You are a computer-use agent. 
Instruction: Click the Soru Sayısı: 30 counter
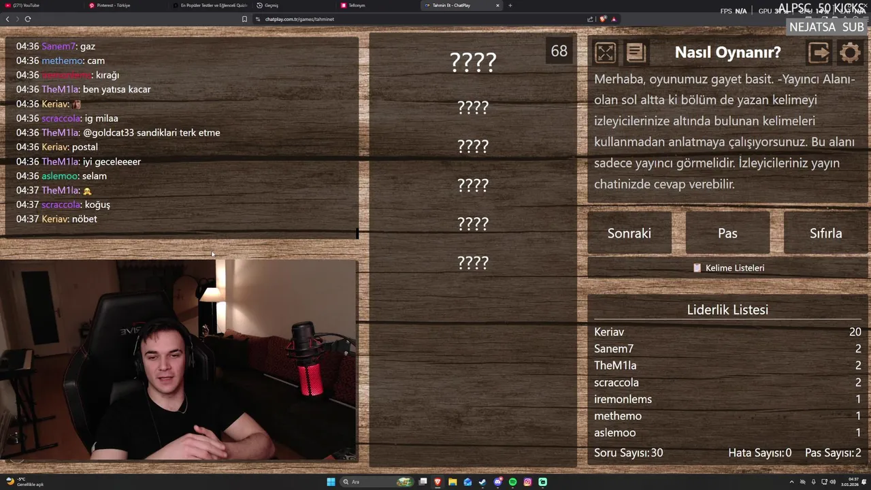pos(628,453)
